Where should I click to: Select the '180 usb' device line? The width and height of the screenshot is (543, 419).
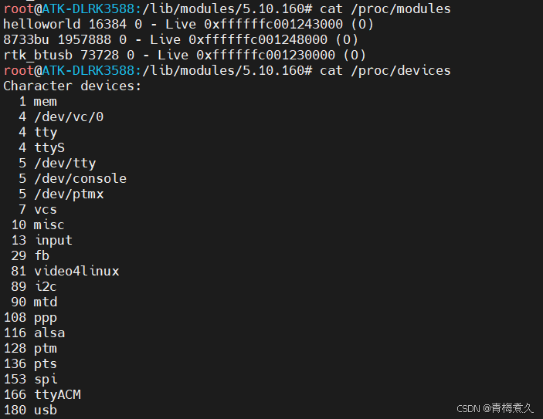point(30,410)
